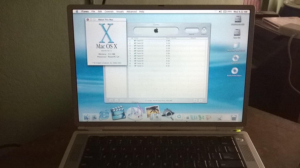Launch Microsoft Excel green X icon

coord(201,117)
